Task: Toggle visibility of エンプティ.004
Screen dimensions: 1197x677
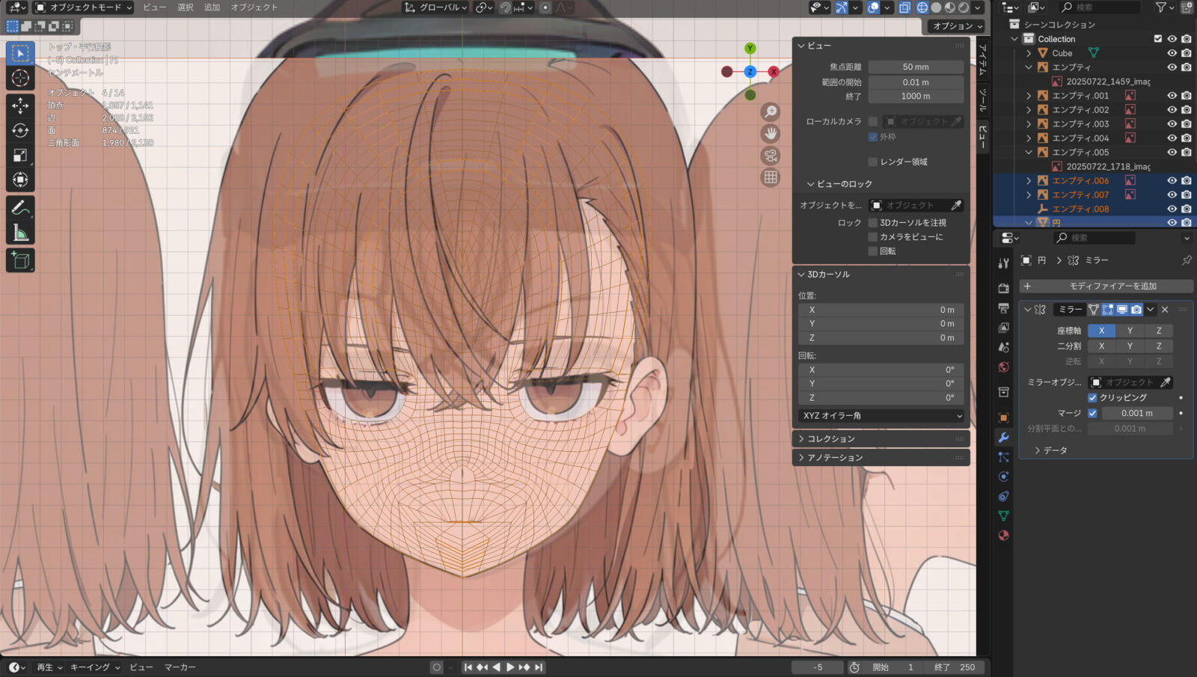Action: 1172,138
